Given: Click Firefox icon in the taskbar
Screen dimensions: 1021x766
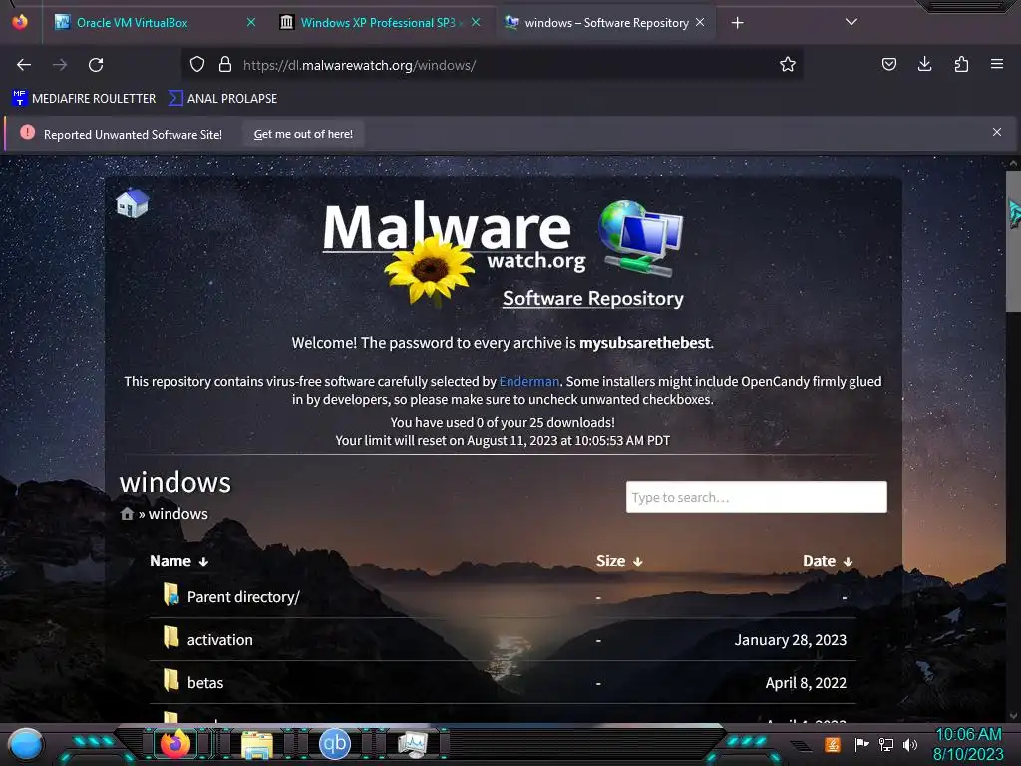Looking at the screenshot, I should tap(174, 744).
